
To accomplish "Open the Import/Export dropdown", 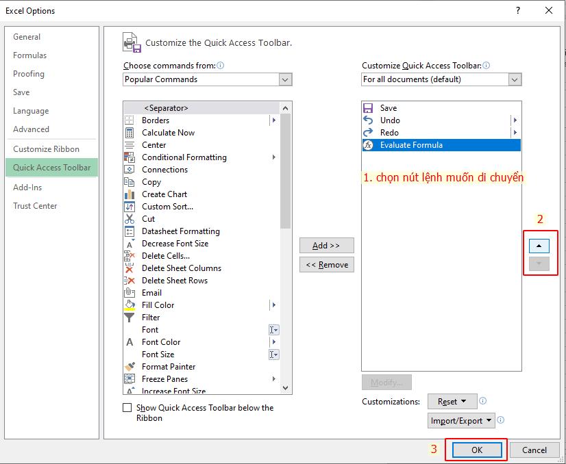I will [461, 421].
